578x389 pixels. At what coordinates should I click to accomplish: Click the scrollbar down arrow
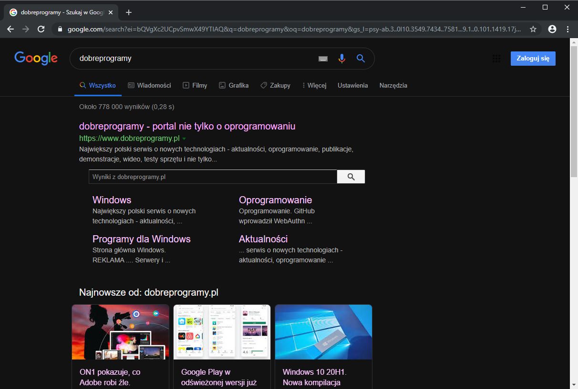574,384
